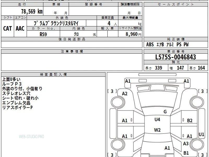Click the 最大積載量 max load header
Screen dimensions: 209x157
click(x=130, y=18)
